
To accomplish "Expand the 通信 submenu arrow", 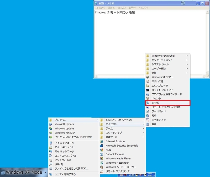I will point(187,73).
